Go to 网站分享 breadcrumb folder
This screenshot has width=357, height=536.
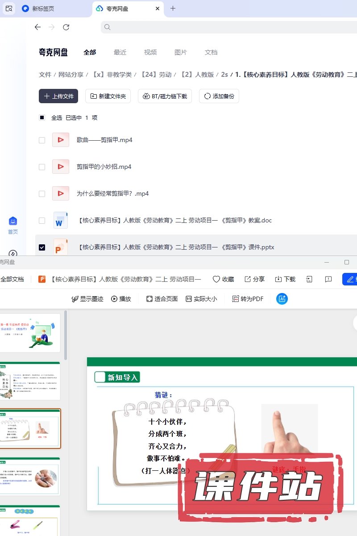(x=71, y=75)
